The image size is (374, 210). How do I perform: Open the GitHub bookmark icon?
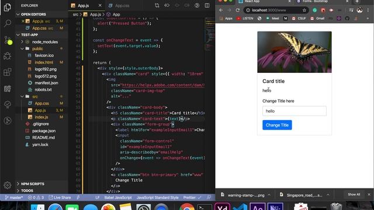coord(347,18)
